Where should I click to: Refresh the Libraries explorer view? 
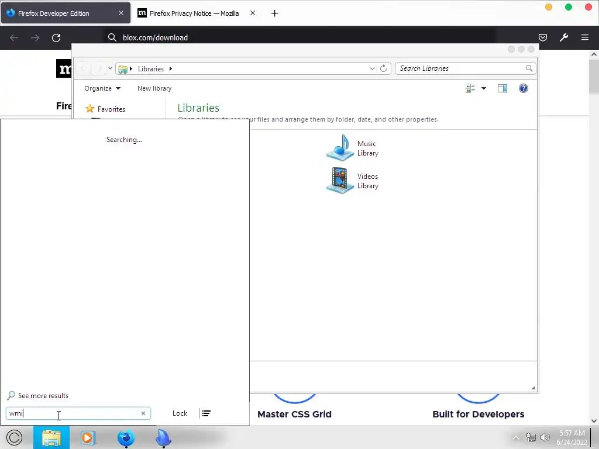384,68
